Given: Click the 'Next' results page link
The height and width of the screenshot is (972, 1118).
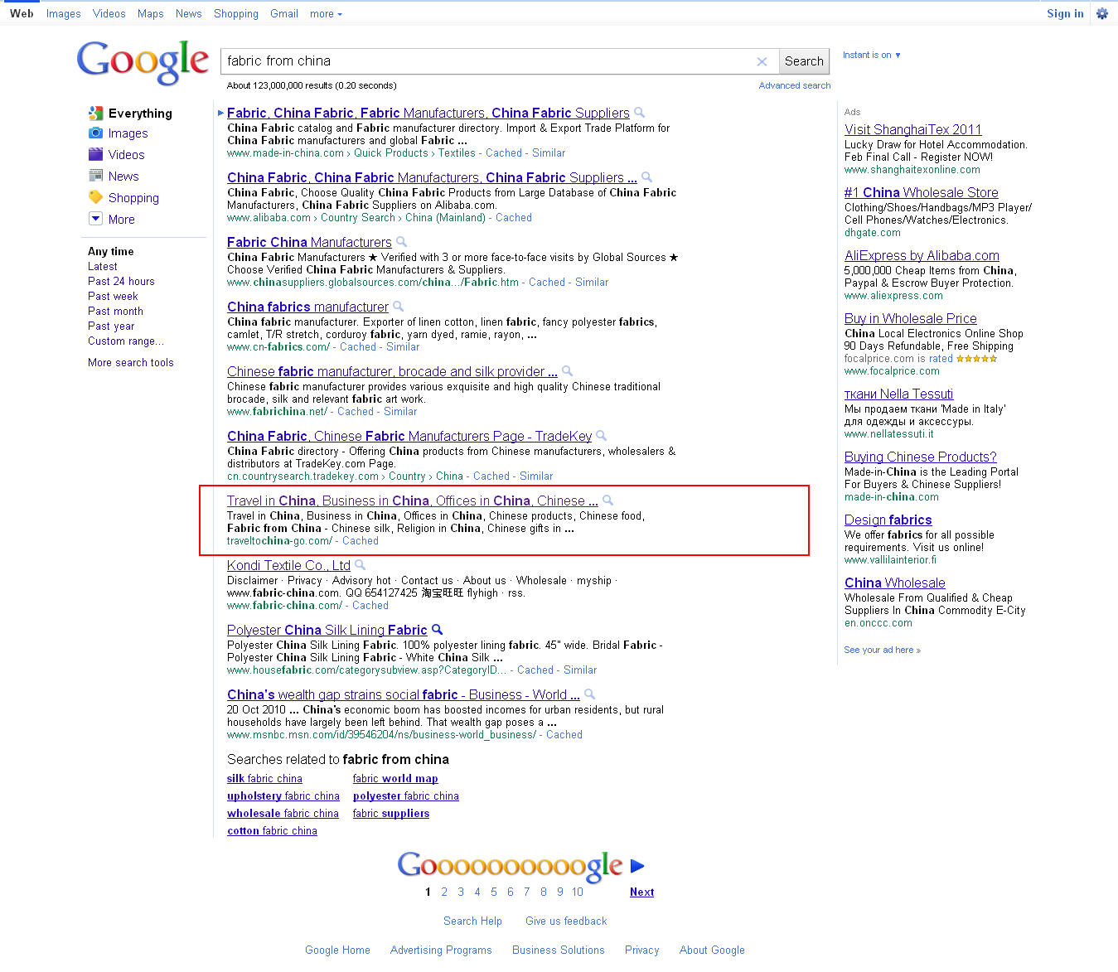Looking at the screenshot, I should coord(641,892).
